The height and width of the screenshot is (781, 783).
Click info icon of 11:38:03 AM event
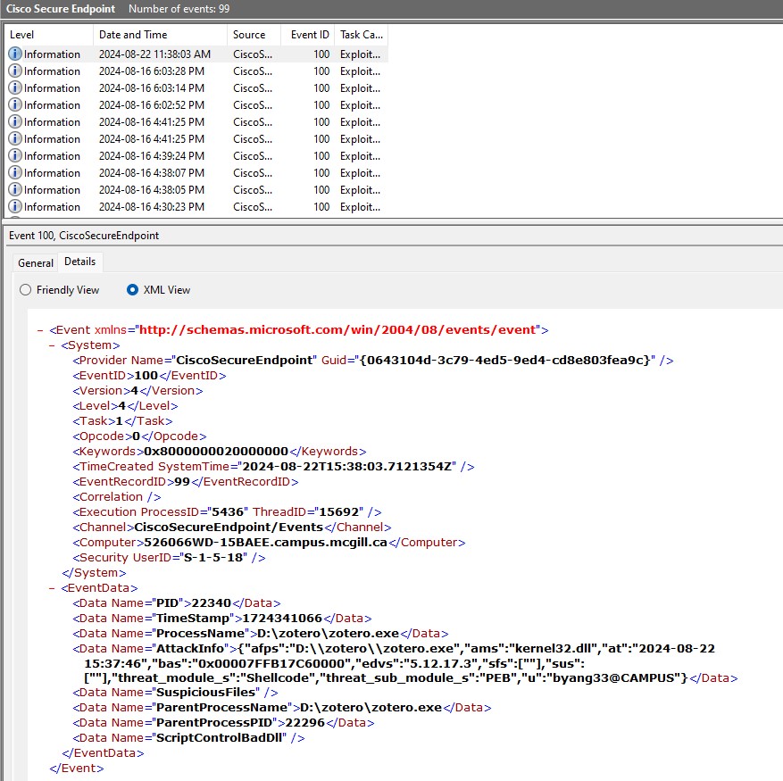(x=15, y=54)
